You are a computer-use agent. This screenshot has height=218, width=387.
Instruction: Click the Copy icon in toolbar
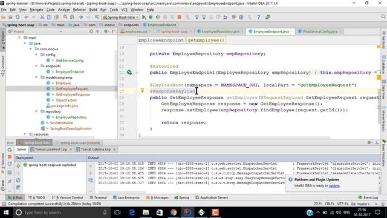(50, 18)
